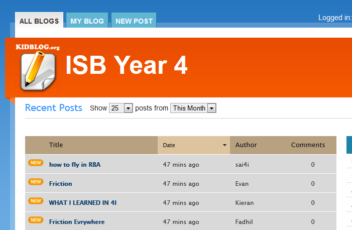
Task: Click the NEW badge beside 'Friction Evrywhere'
Action: [36, 220]
